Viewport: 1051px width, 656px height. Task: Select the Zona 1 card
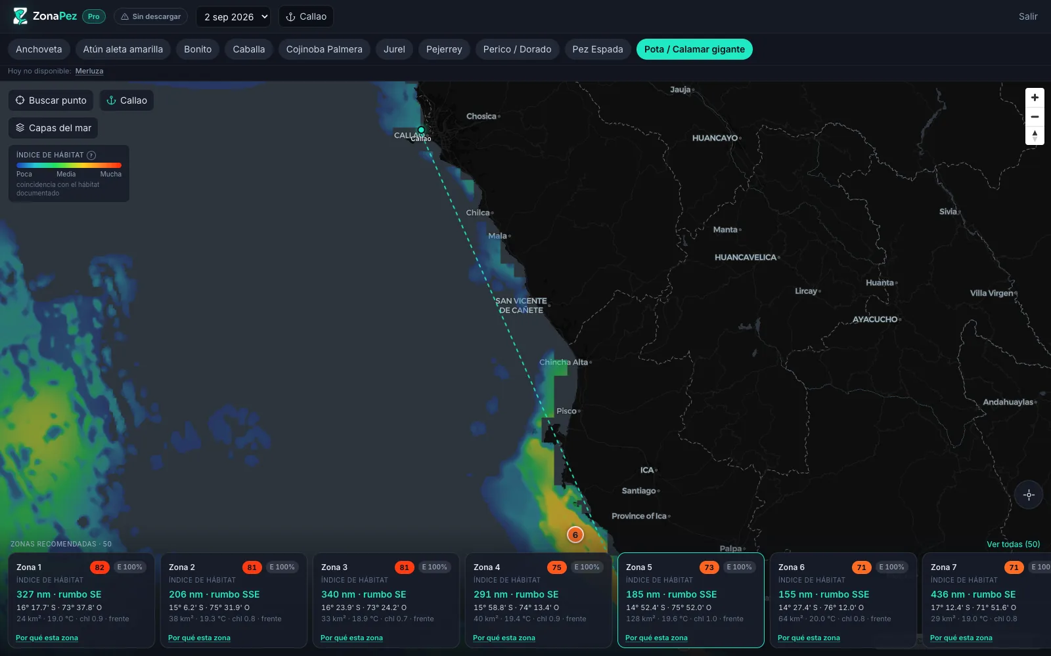coord(81,600)
